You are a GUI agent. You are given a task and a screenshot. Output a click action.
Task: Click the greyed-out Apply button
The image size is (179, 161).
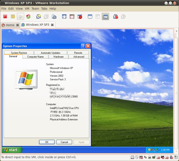click(x=81, y=142)
